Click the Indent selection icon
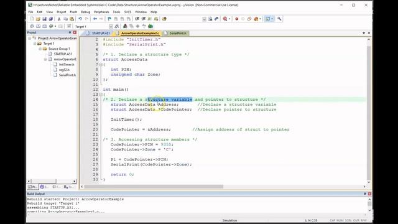398x224 pixels. (x=137, y=19)
